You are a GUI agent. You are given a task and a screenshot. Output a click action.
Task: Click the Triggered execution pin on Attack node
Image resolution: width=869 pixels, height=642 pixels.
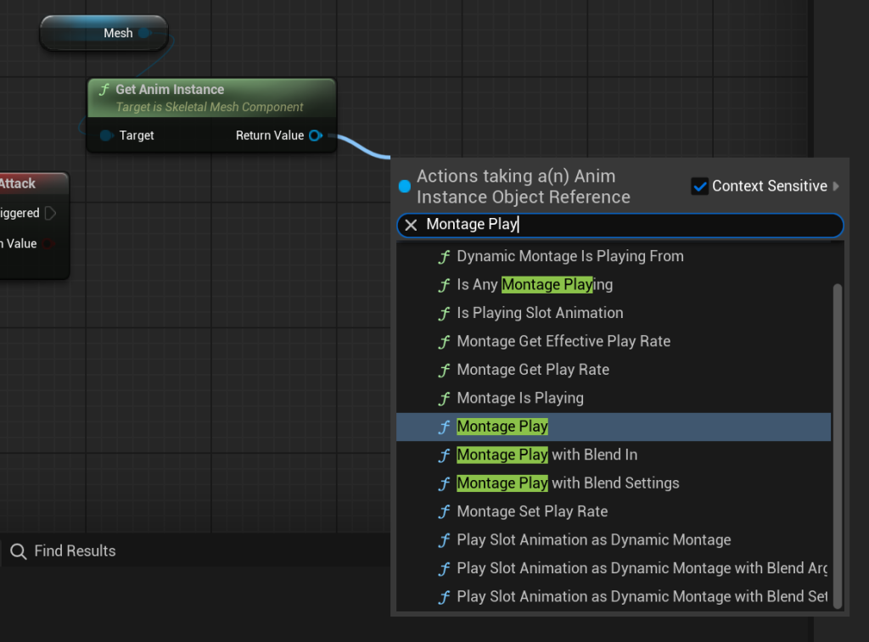point(50,213)
